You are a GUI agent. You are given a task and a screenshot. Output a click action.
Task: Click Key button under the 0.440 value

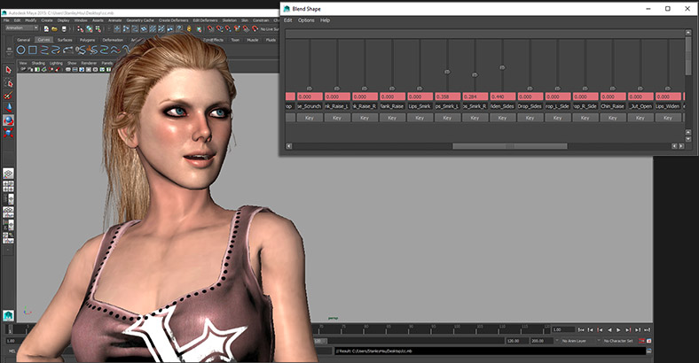point(502,118)
